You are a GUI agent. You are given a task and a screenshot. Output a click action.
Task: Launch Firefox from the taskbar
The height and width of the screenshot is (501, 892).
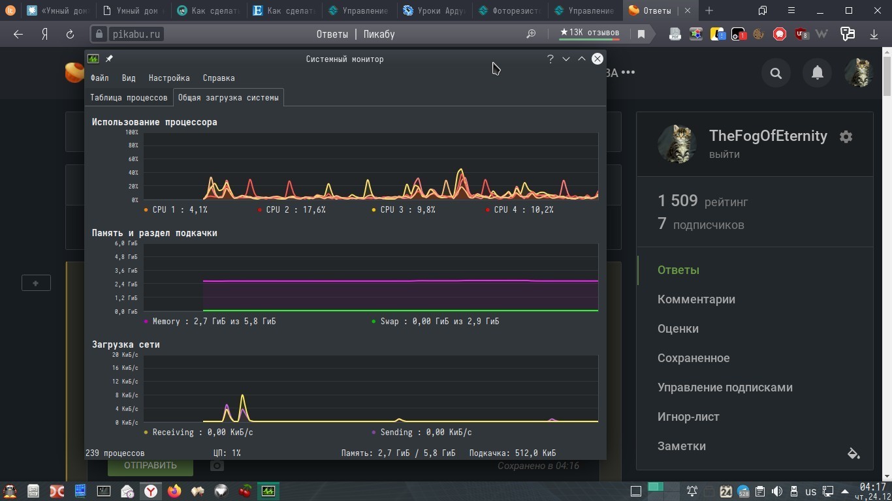tap(174, 491)
